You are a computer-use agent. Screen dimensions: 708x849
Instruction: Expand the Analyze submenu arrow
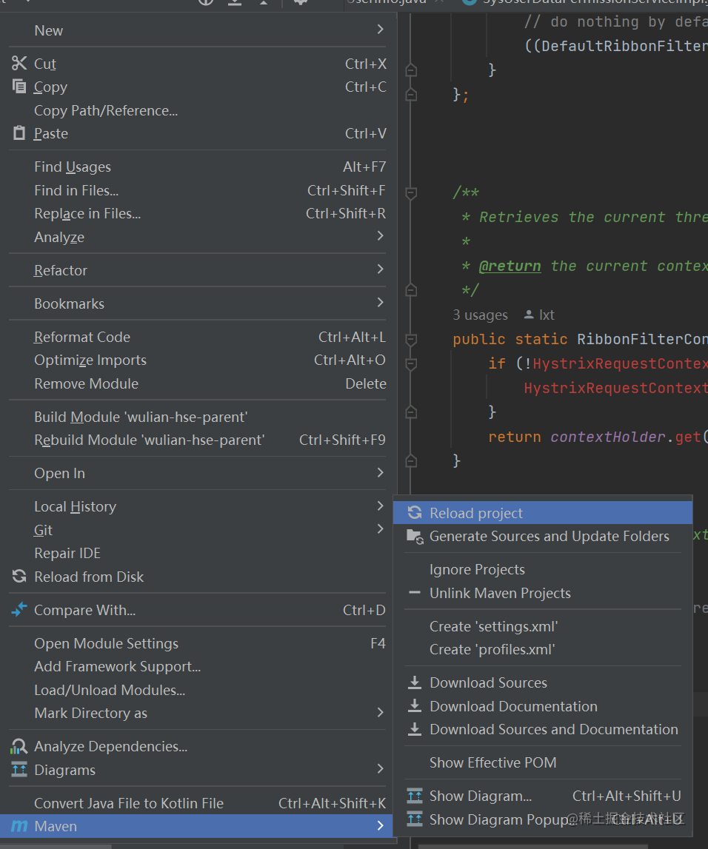(380, 235)
